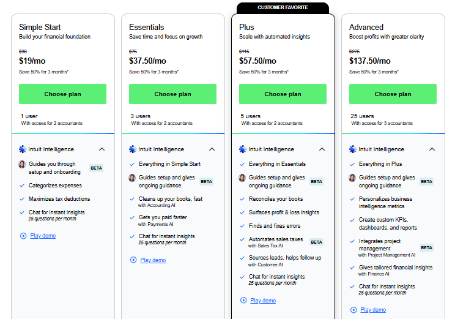Click 'Boost profits with greater clarity' tagline

coord(387,37)
